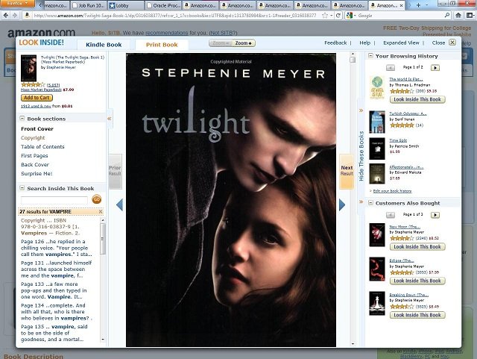Click page viewer scrollbar thumb
The height and width of the screenshot is (359, 477).
click(x=353, y=60)
